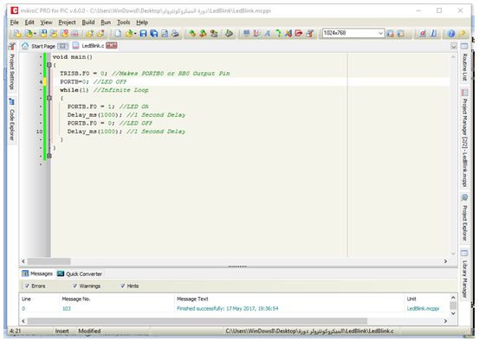Open the Project Manager side panel
Viewport: 479px width, 341px height.
click(464, 138)
